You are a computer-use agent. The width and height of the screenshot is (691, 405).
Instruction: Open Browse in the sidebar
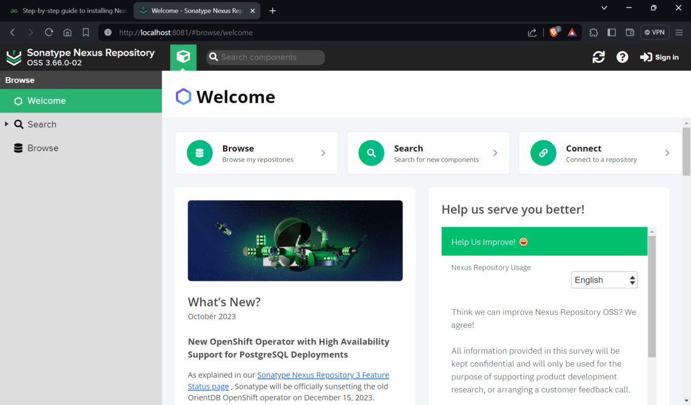(x=43, y=148)
